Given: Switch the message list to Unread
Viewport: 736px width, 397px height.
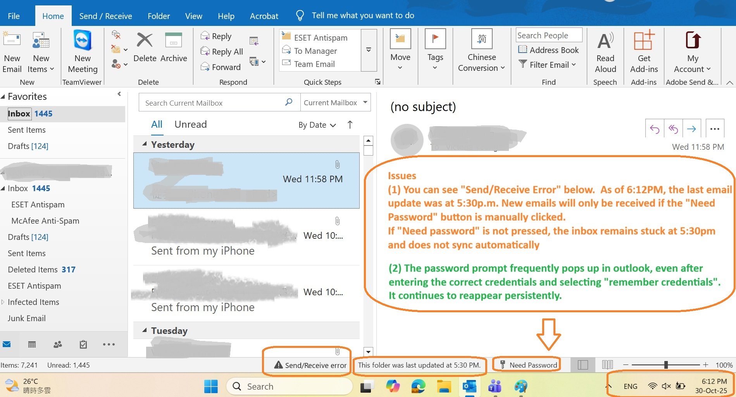Looking at the screenshot, I should [190, 124].
